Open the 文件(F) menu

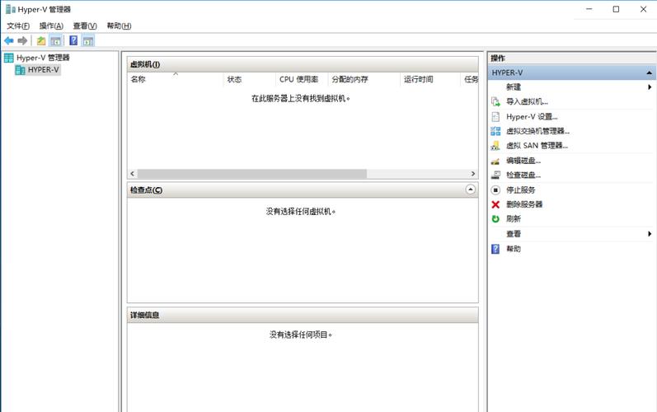click(18, 26)
